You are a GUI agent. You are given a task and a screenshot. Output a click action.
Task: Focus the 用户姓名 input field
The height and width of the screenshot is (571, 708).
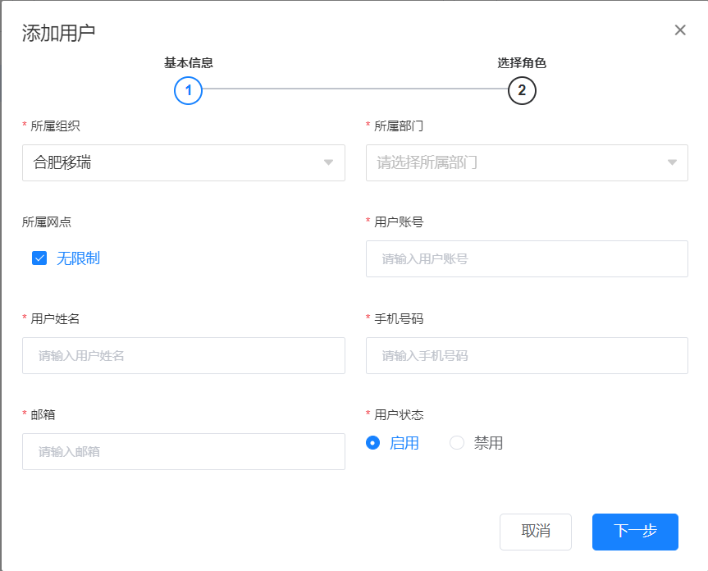coord(184,355)
